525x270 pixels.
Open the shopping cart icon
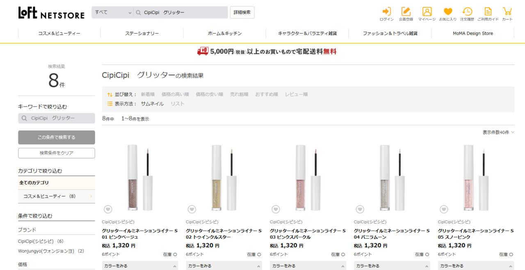(x=507, y=12)
